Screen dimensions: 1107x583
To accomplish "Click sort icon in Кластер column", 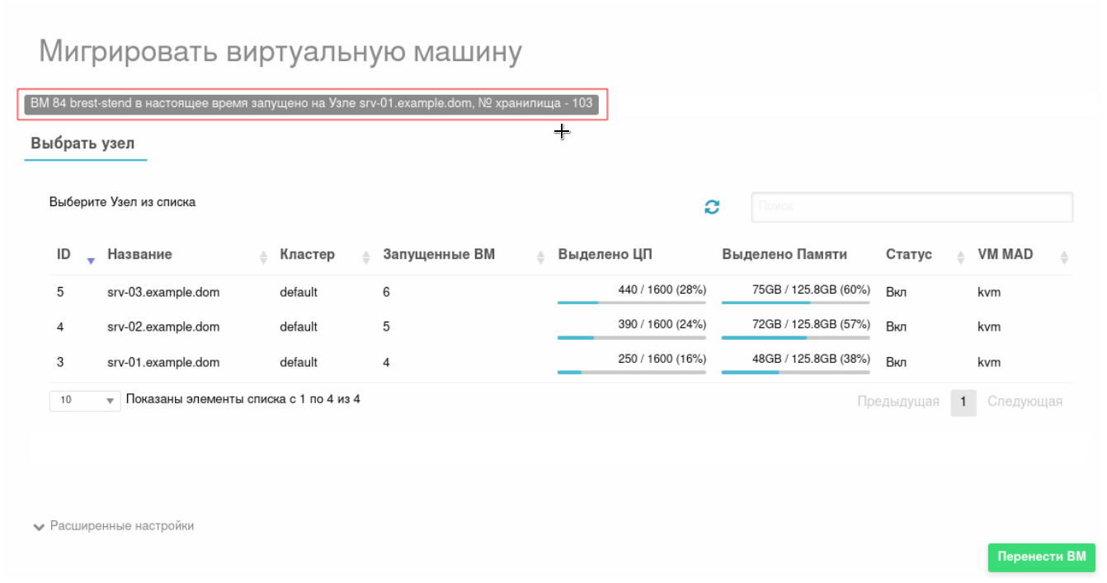I will click(366, 257).
